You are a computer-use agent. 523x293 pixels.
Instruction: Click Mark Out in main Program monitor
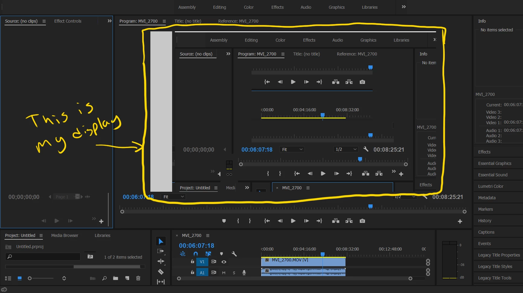point(250,221)
